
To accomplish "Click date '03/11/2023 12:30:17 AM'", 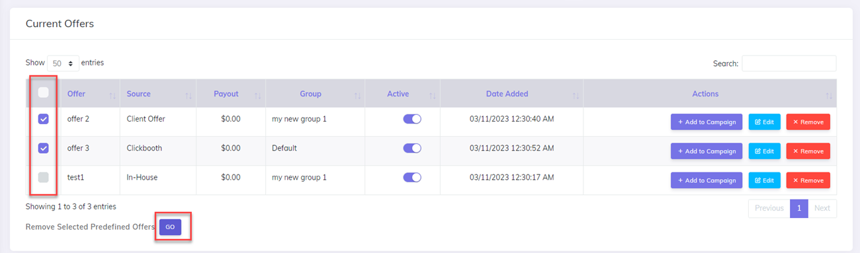I will coord(511,177).
